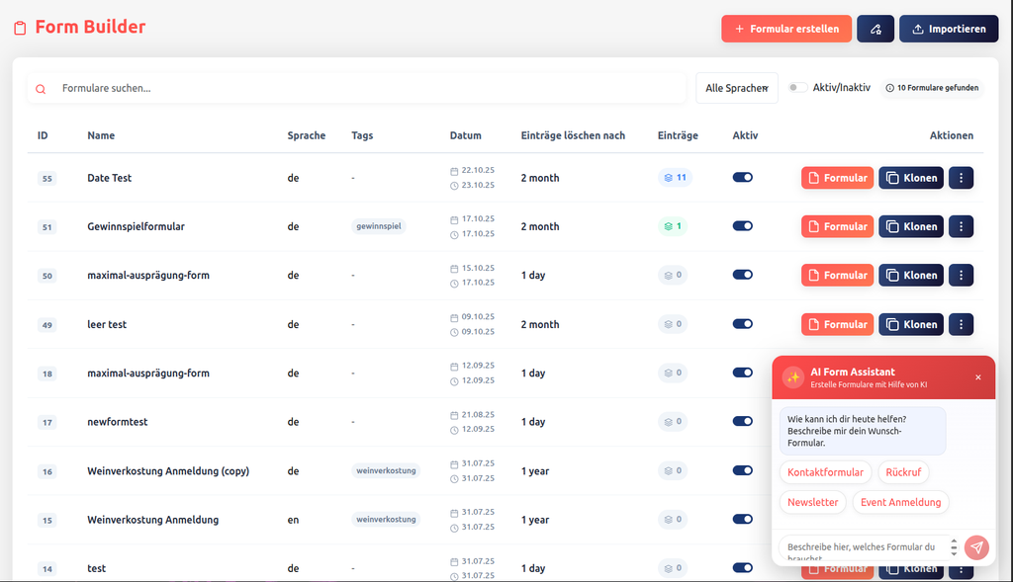Open the three-dot menu for leer test
Image resolution: width=1013 pixels, height=582 pixels.
coord(961,324)
